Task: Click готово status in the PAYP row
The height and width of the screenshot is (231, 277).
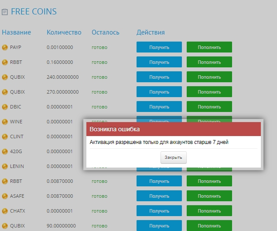Action: (x=99, y=48)
